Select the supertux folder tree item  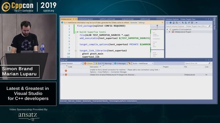(x=182, y=29)
